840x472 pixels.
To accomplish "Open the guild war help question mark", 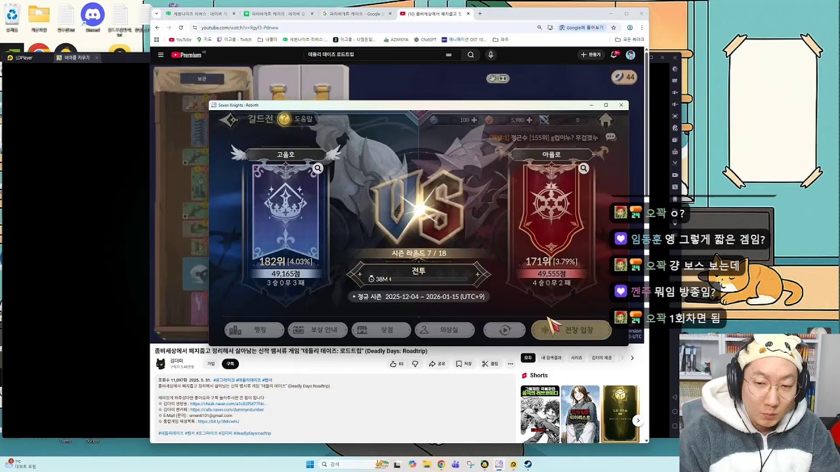I will (x=284, y=119).
